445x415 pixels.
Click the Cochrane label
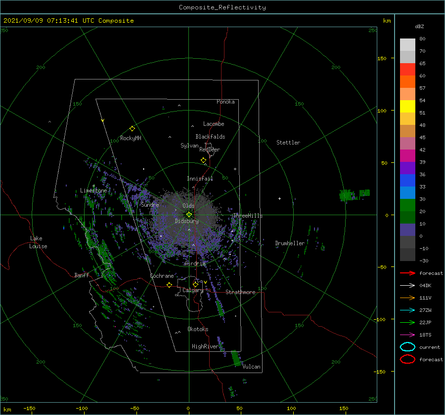click(x=162, y=276)
